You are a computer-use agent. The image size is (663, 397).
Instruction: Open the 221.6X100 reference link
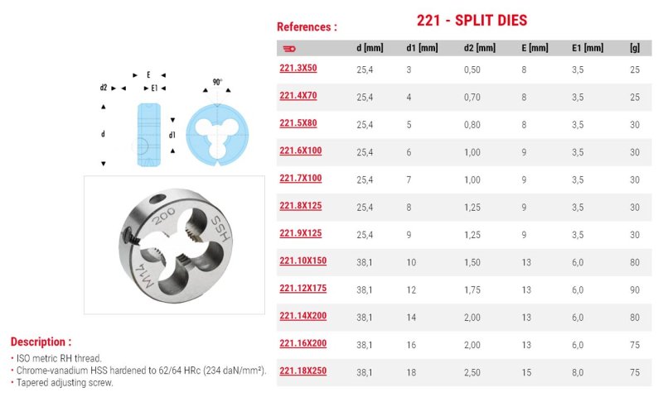coord(301,151)
